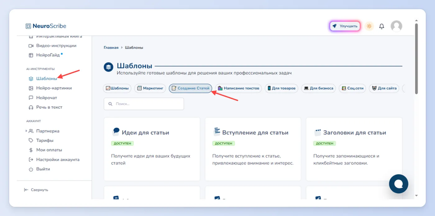The height and width of the screenshot is (216, 435).
Task: Click the NeuroScribe logo
Action: (46, 26)
